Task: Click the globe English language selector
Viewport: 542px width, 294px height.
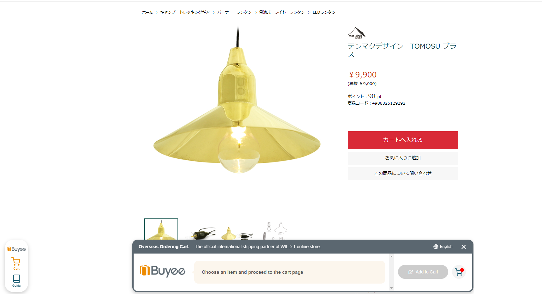Action: tap(443, 247)
